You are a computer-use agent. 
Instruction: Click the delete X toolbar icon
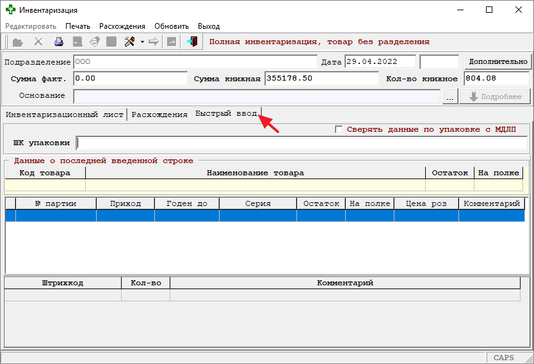pos(38,42)
